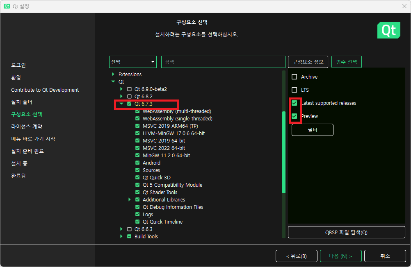411x267 pixels.
Task: Click the QBSP 파일 탐색(Q) button
Action: pyautogui.click(x=347, y=232)
